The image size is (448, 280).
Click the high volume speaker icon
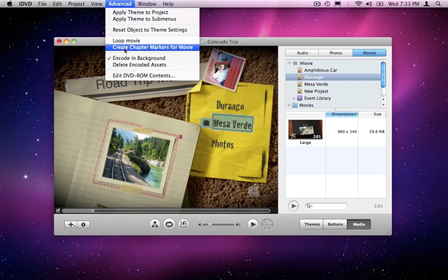(237, 225)
